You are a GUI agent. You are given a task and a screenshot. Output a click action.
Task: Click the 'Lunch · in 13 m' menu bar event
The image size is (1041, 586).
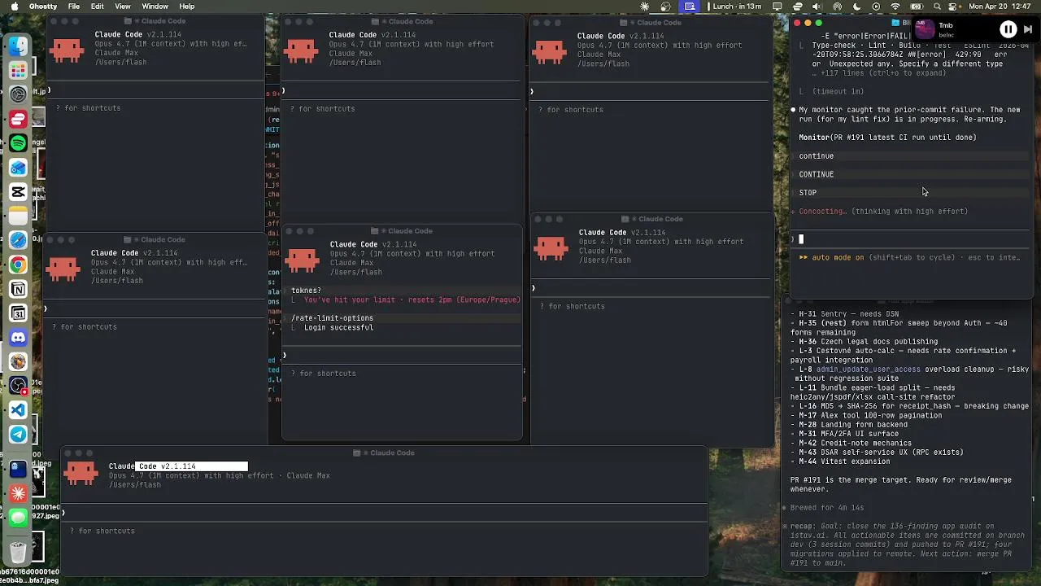pyautogui.click(x=734, y=7)
